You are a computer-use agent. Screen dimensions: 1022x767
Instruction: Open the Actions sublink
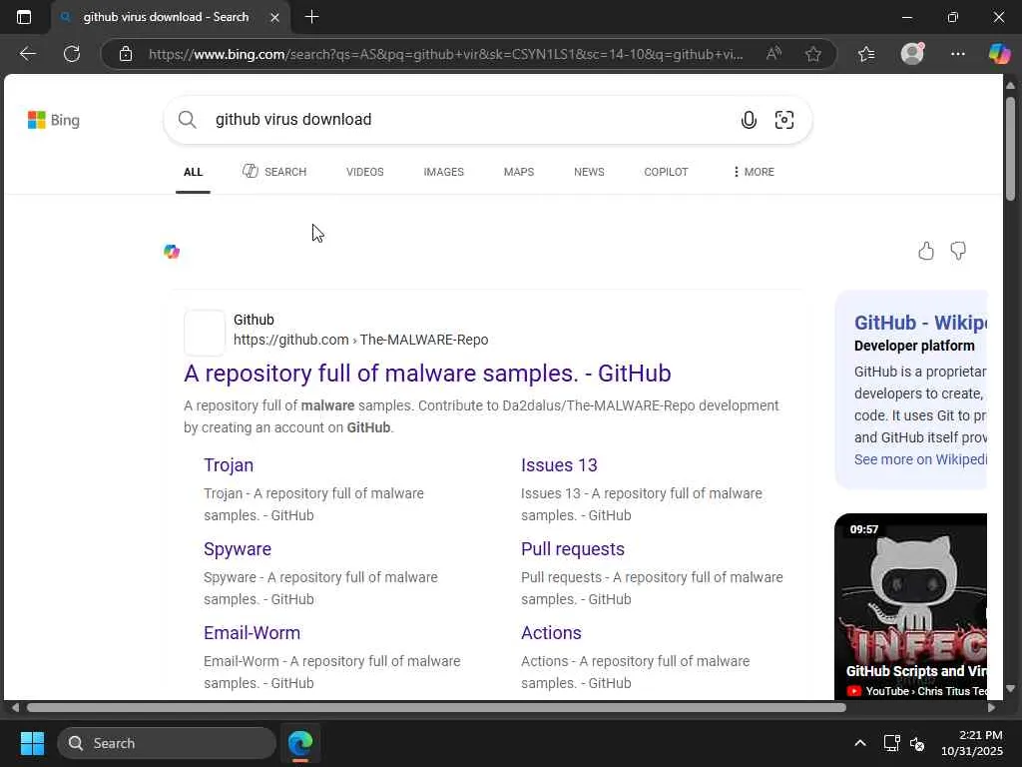(551, 633)
